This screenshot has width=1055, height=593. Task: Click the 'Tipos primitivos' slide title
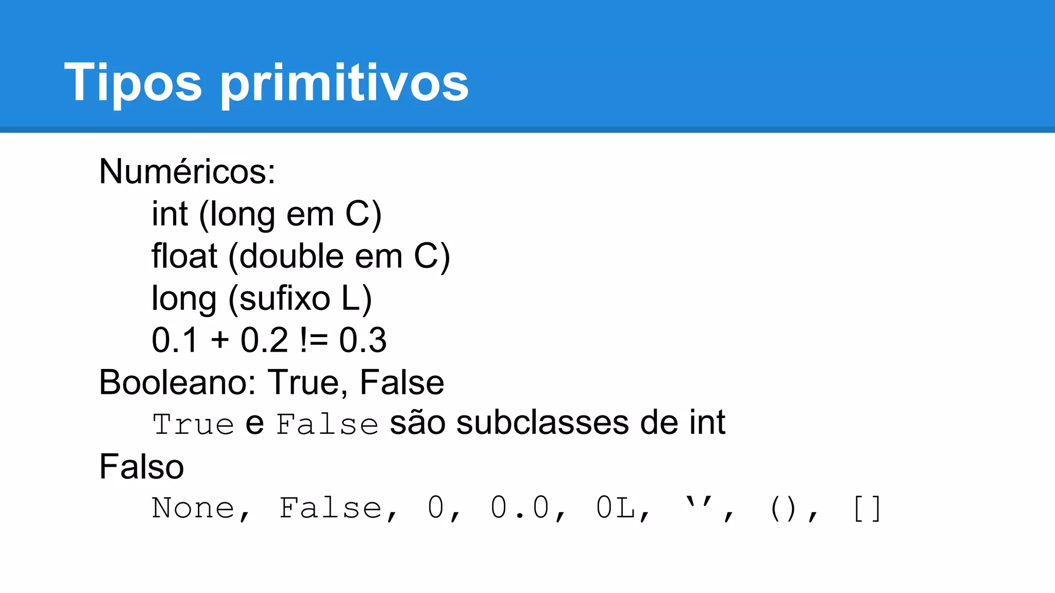click(266, 82)
